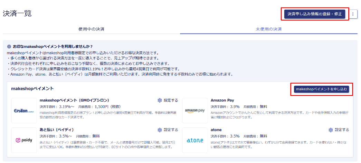Click the 1,500円 (税抜) monthly fee text
Screen dimensions: 361x163
pyautogui.click(x=107, y=107)
